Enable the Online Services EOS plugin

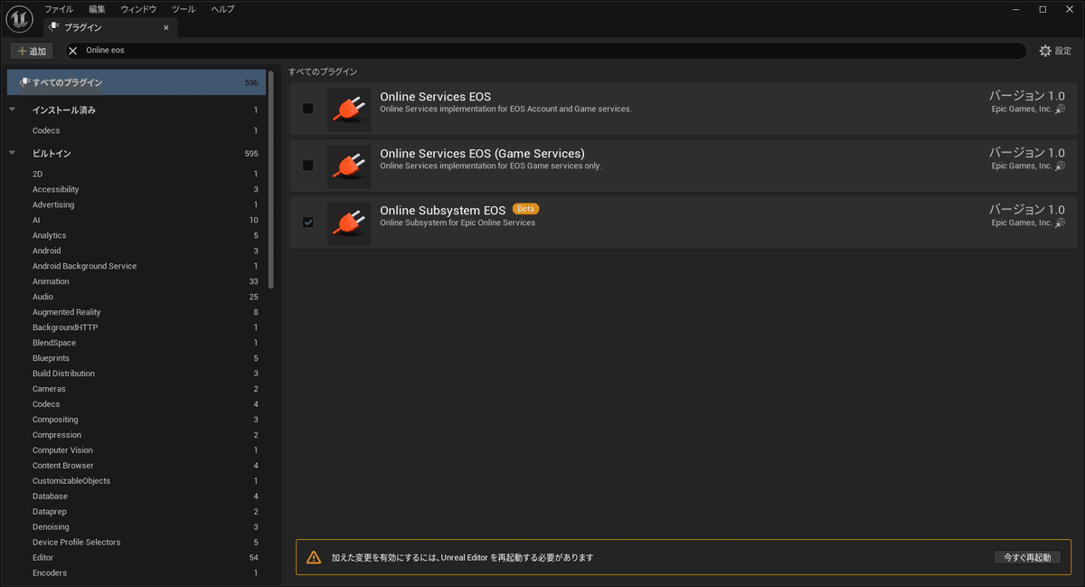point(307,109)
